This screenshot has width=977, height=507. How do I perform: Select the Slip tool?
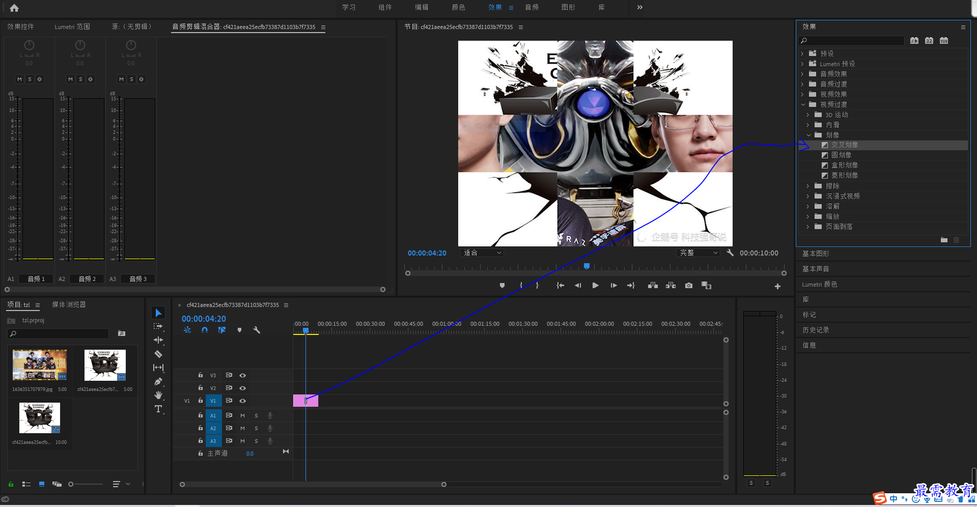(158, 368)
